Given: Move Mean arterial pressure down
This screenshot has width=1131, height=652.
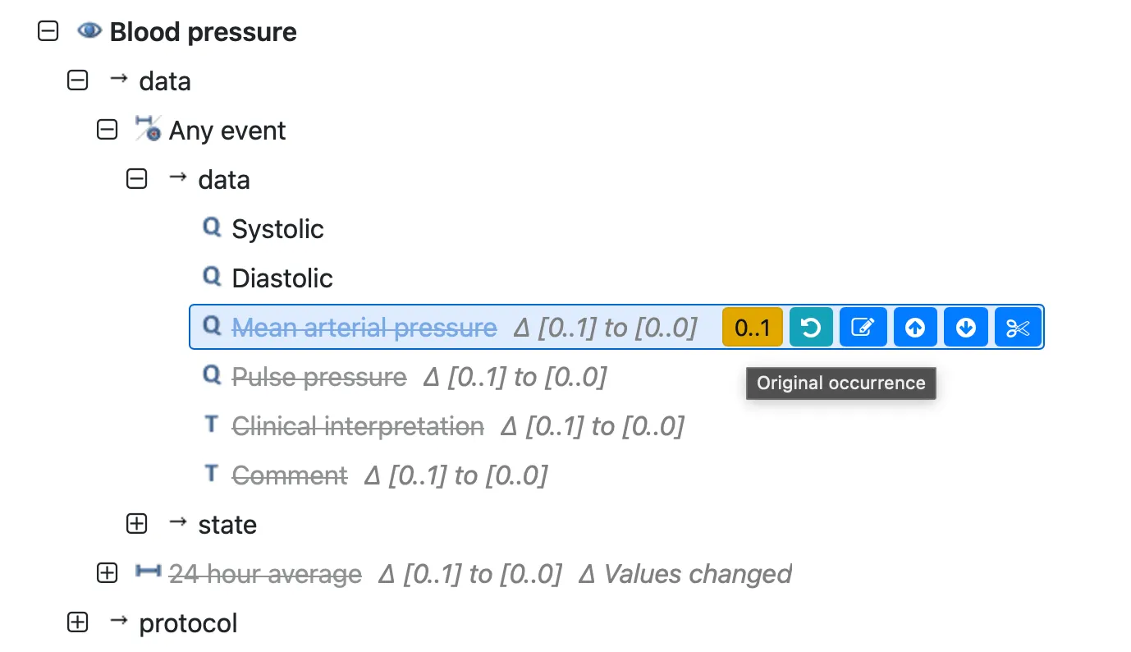Looking at the screenshot, I should pos(966,326).
